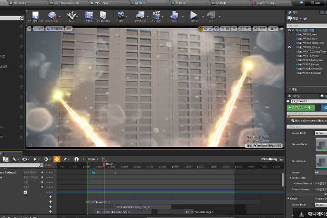Click the FX_Smoke02 actor name field
The image size is (327, 218).
tap(309, 101)
